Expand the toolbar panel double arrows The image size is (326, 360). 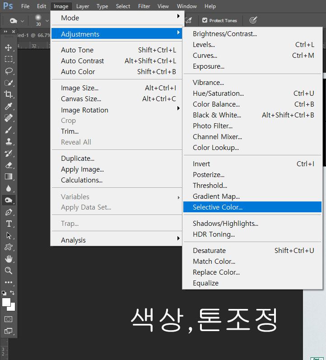point(5,32)
